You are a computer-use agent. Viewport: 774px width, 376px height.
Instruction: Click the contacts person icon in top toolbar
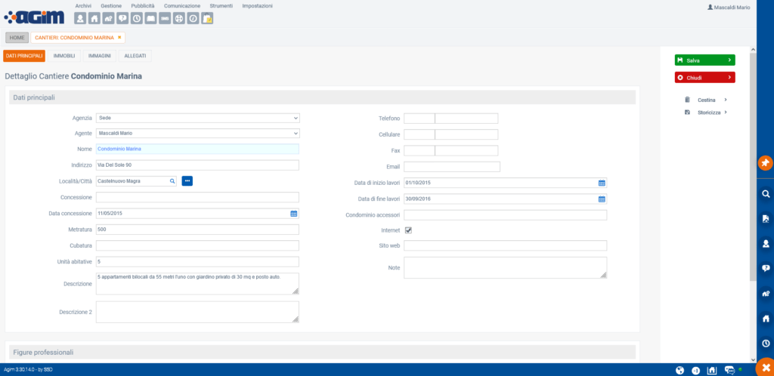80,18
